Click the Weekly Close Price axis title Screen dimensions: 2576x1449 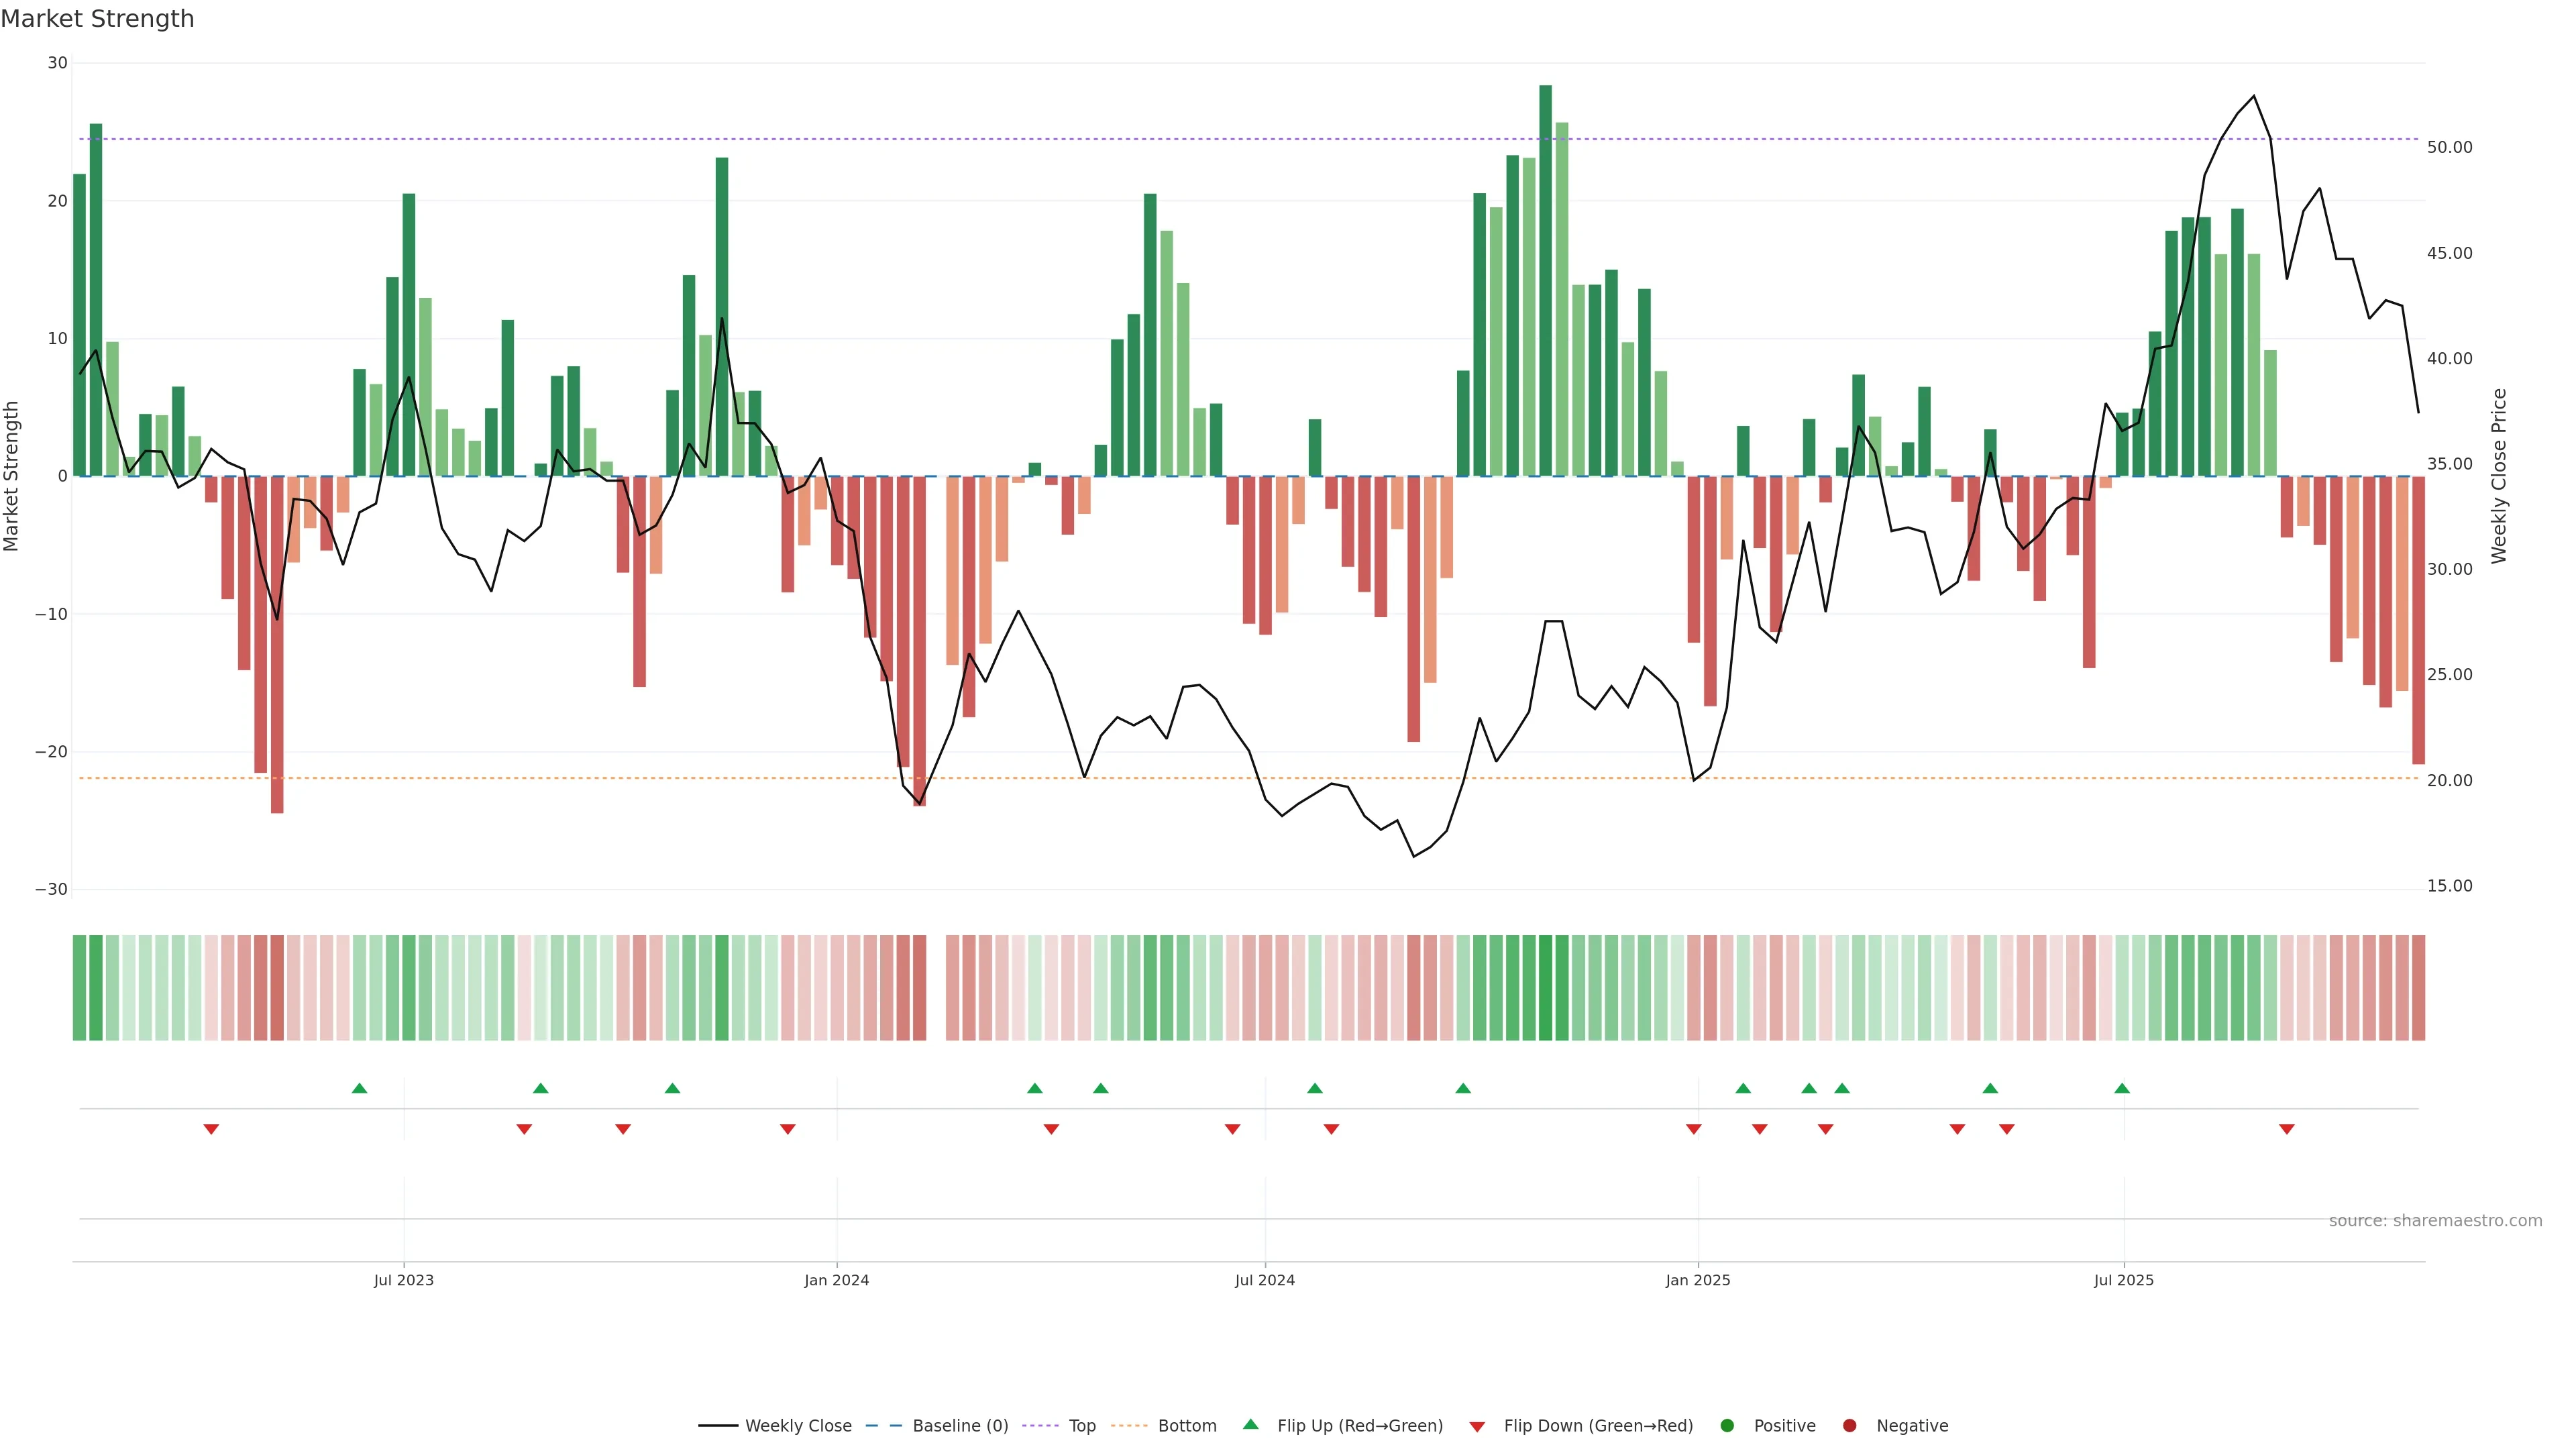[2498, 476]
